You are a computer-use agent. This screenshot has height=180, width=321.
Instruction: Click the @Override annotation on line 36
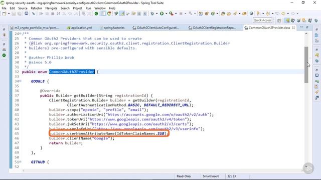coord(50,91)
